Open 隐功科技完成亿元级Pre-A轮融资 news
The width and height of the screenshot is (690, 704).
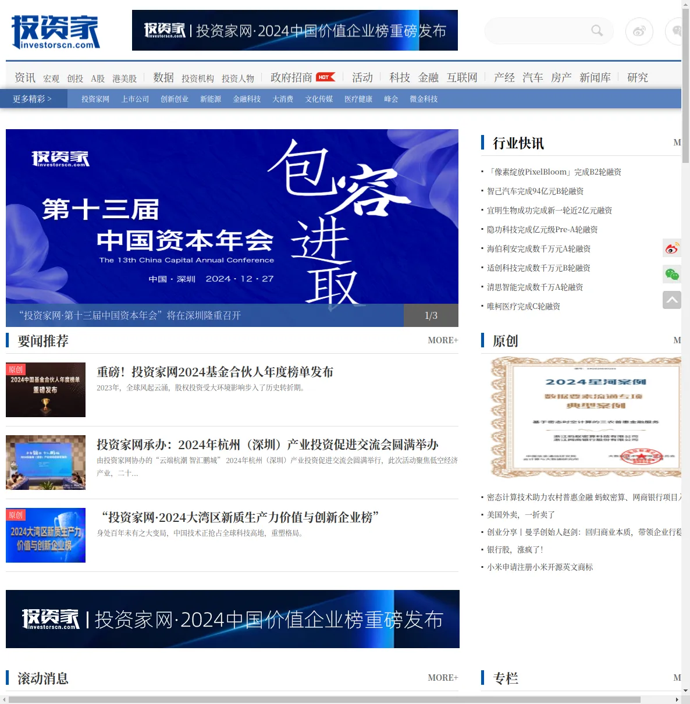[x=543, y=230]
